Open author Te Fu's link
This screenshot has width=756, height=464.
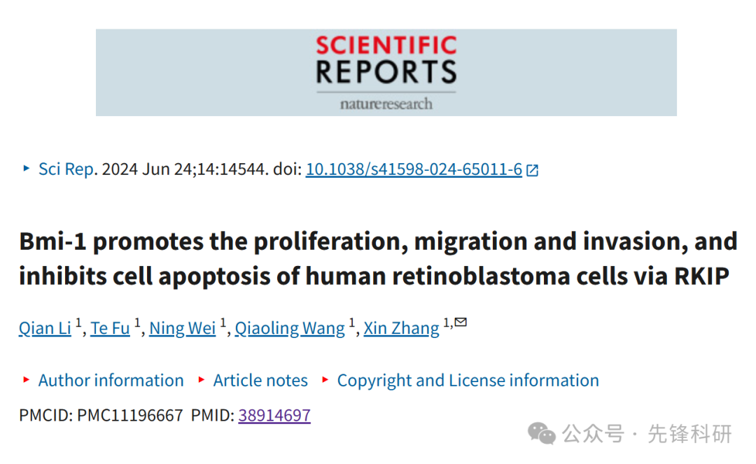(110, 328)
